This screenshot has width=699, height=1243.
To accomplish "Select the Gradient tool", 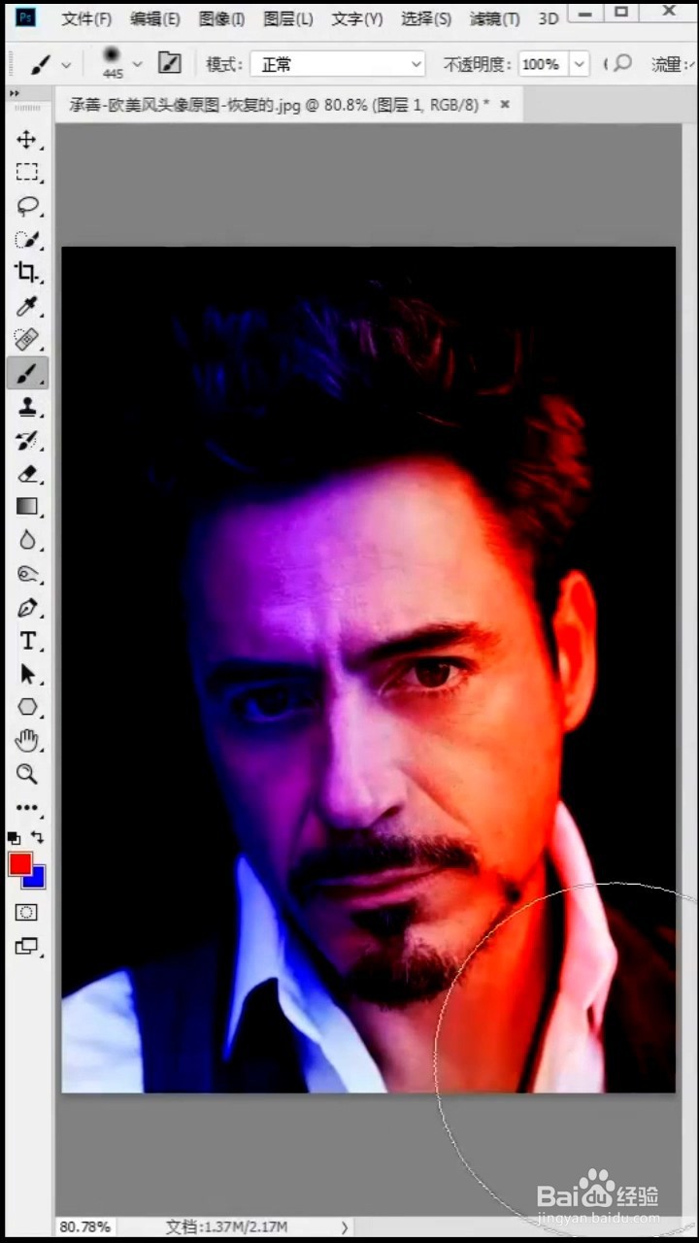I will click(x=27, y=506).
